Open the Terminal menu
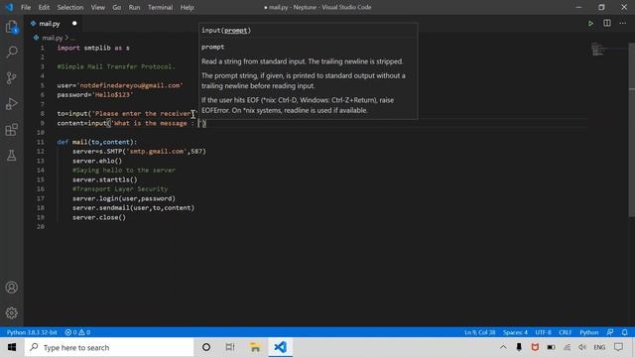Screen dimensions: 635x357 pyautogui.click(x=160, y=7)
